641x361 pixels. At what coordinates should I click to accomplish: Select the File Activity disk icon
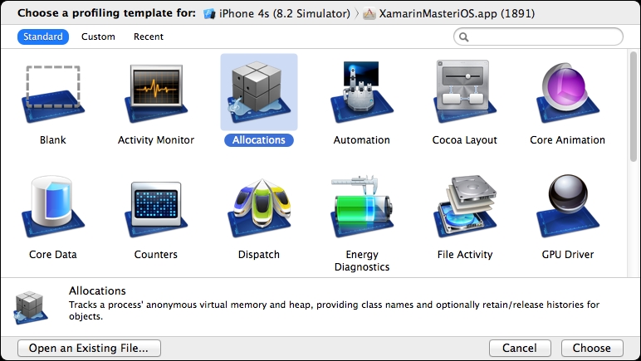465,207
